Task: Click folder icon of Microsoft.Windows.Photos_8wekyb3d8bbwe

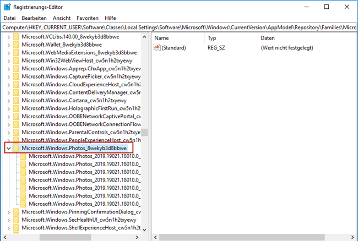Action: [16, 148]
